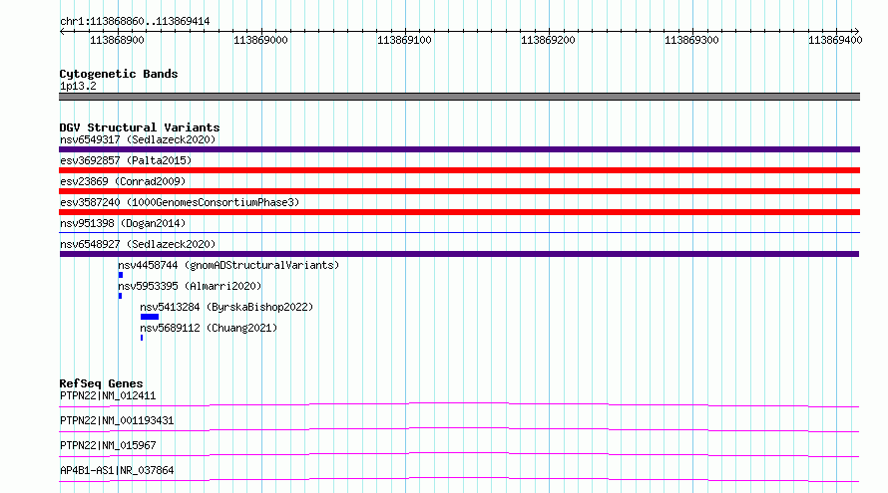Click gene label PTPN22|NM_012411

point(108,395)
